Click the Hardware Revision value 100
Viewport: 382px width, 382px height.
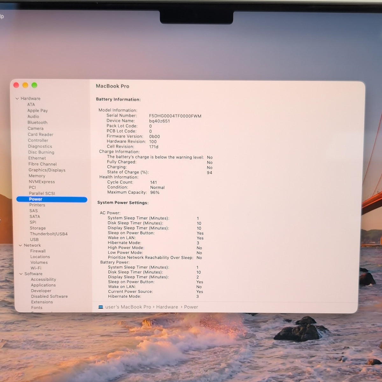tap(153, 142)
